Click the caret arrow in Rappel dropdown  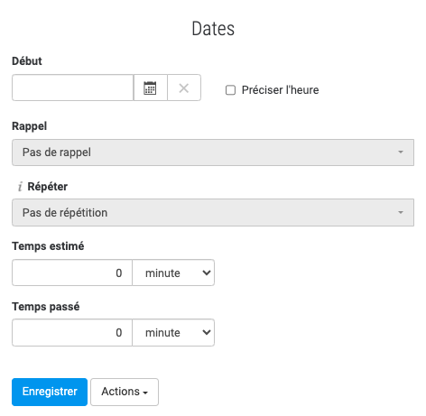pos(401,153)
